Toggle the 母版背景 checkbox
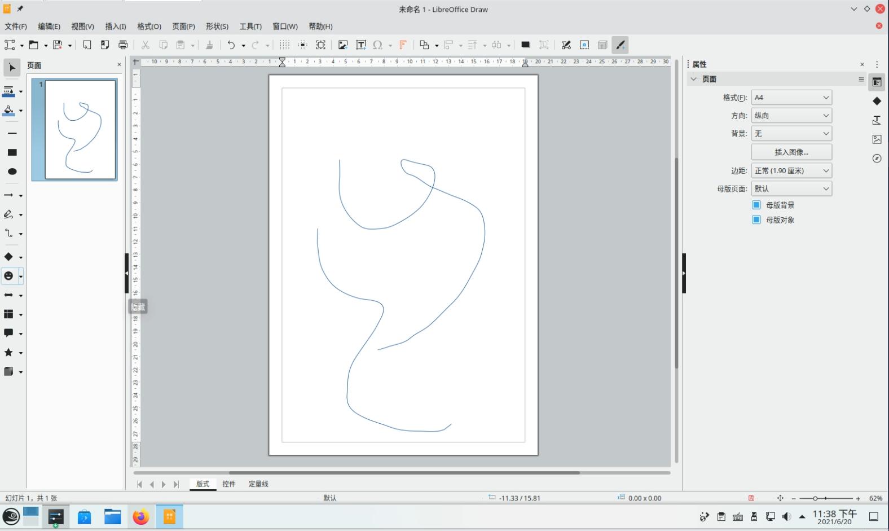This screenshot has height=531, width=889. (756, 205)
